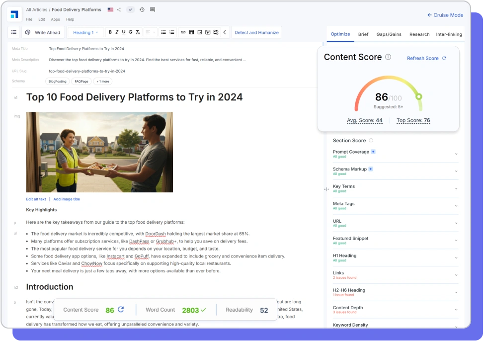Open the version history clock icon
This screenshot has height=341, width=484.
pos(142,9)
